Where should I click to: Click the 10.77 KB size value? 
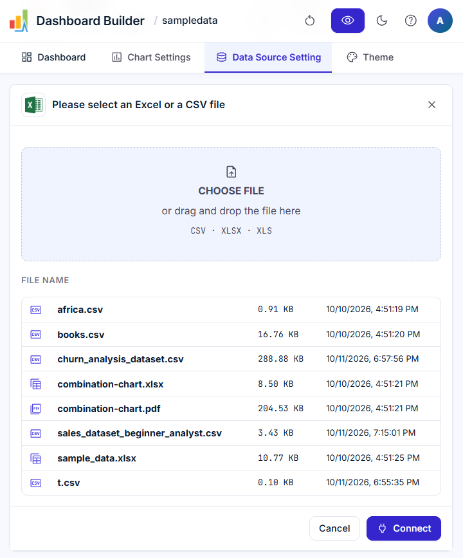(278, 458)
